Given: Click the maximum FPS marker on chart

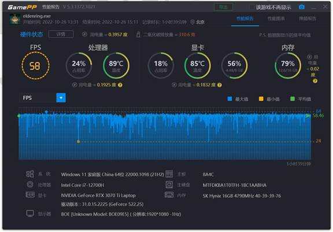Looking at the screenshot, I should (x=46, y=111).
